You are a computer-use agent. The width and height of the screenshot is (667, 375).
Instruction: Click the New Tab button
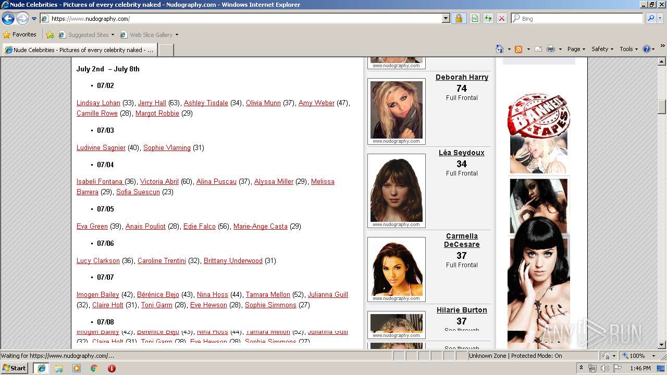click(x=166, y=50)
